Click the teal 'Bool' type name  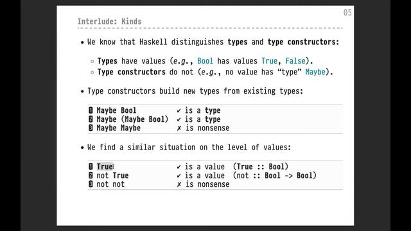click(x=205, y=61)
